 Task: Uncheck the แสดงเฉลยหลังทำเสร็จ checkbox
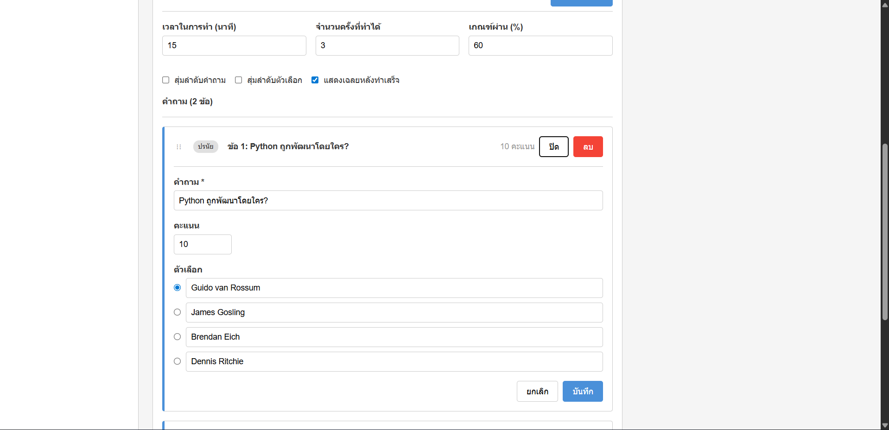(315, 80)
